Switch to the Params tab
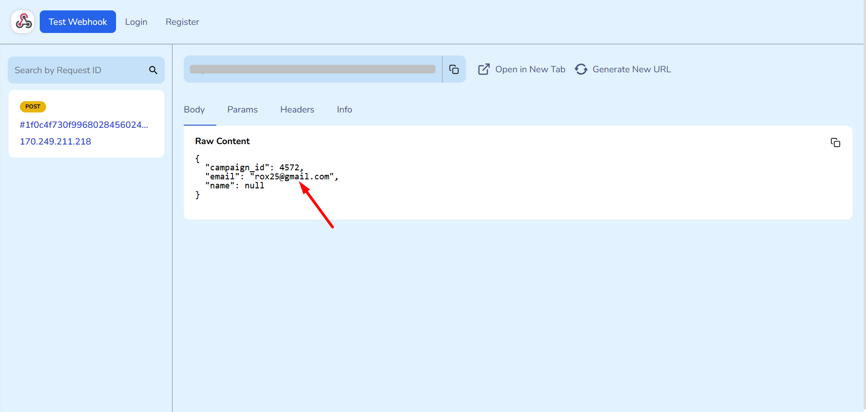 pos(242,109)
